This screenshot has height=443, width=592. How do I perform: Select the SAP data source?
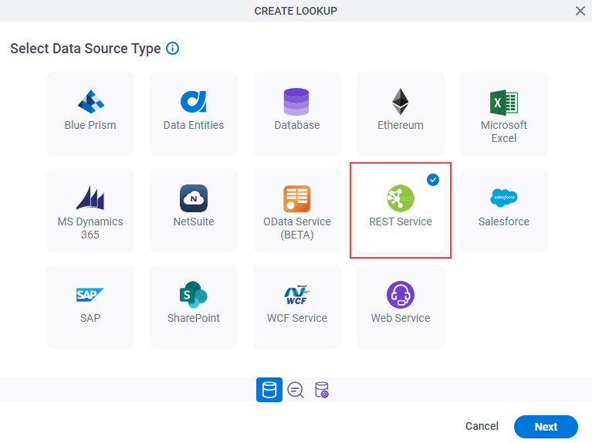[90, 306]
